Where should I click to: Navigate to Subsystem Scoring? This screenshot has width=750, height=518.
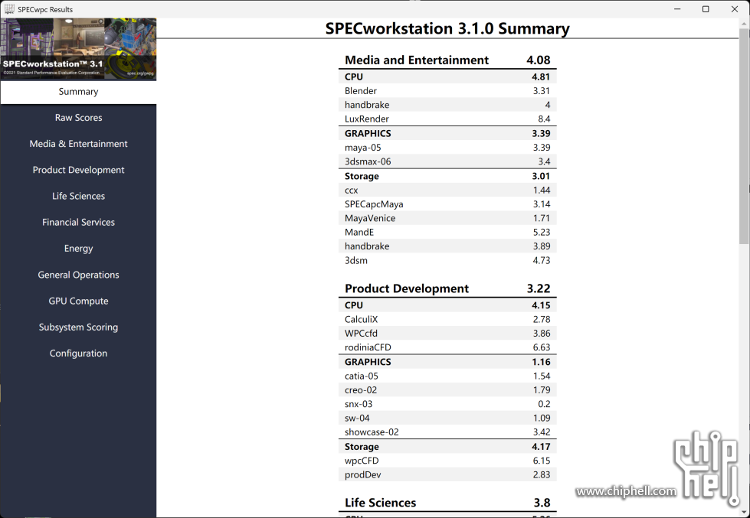78,327
